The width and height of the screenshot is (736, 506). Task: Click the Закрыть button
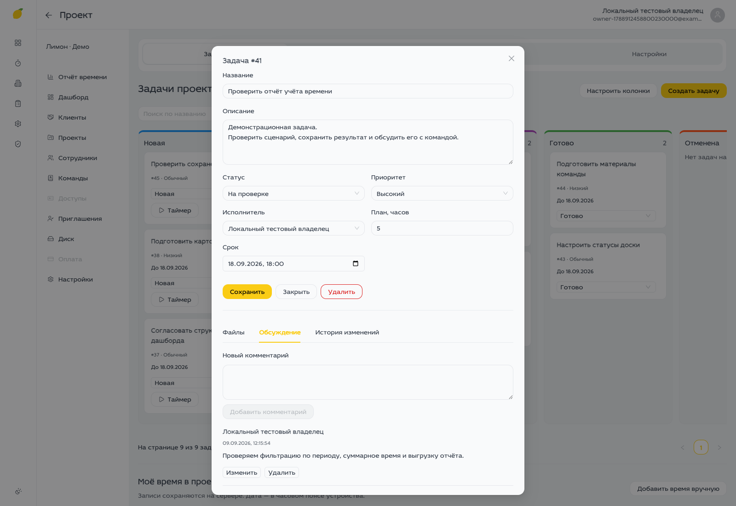[x=296, y=292]
